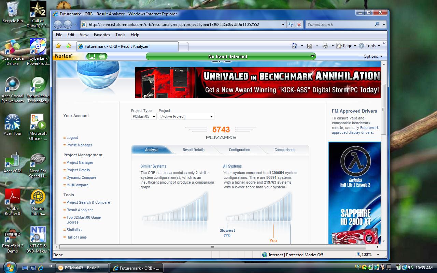Click the Tools gear icon in command bar

point(362,46)
